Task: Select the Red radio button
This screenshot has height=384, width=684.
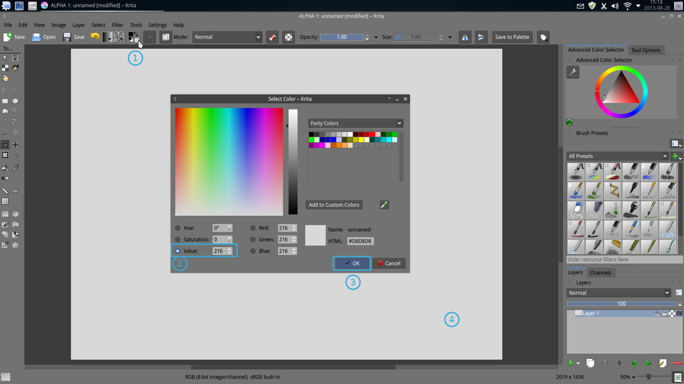Action: (x=251, y=228)
